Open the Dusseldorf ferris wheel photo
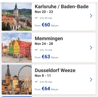Screen dimensions: 98x97 (x=17, y=80)
